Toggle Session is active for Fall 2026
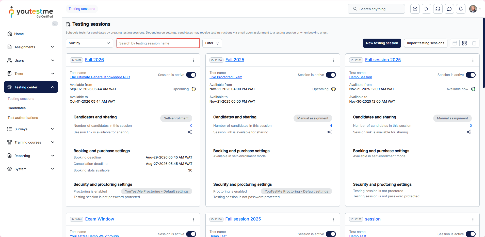The width and height of the screenshot is (485, 237). 191,75
